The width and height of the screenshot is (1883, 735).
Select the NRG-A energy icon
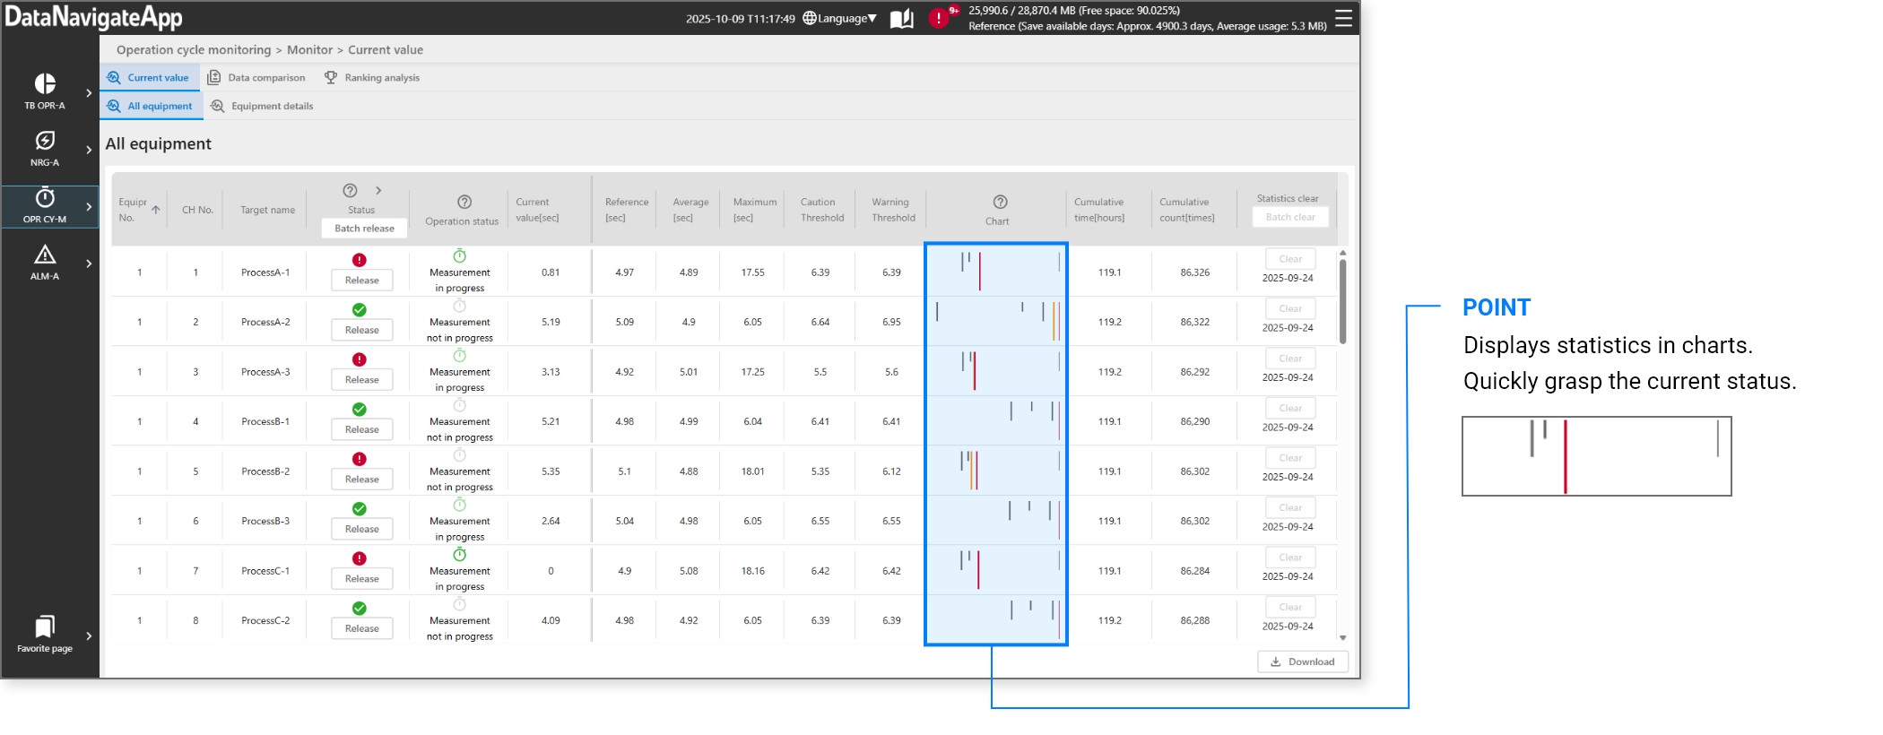(45, 141)
